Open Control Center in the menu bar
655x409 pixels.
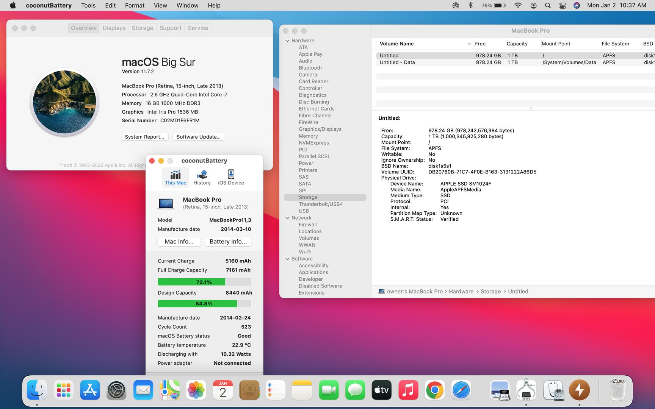[x=563, y=5]
